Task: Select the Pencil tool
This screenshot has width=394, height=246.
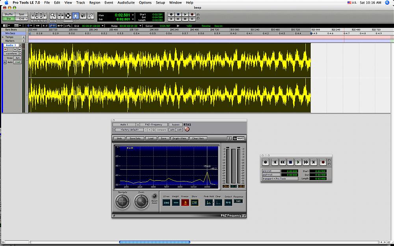Action: (x=91, y=16)
